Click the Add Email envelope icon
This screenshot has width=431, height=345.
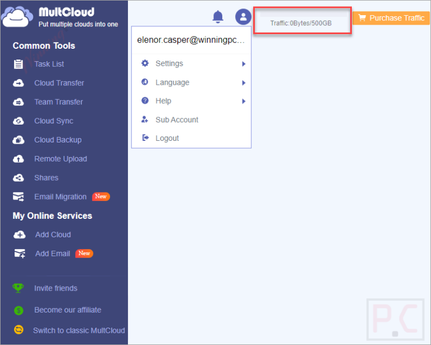20,254
